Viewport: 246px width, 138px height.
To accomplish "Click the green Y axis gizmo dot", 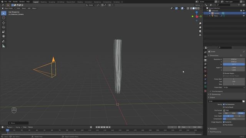I will click(x=193, y=16).
